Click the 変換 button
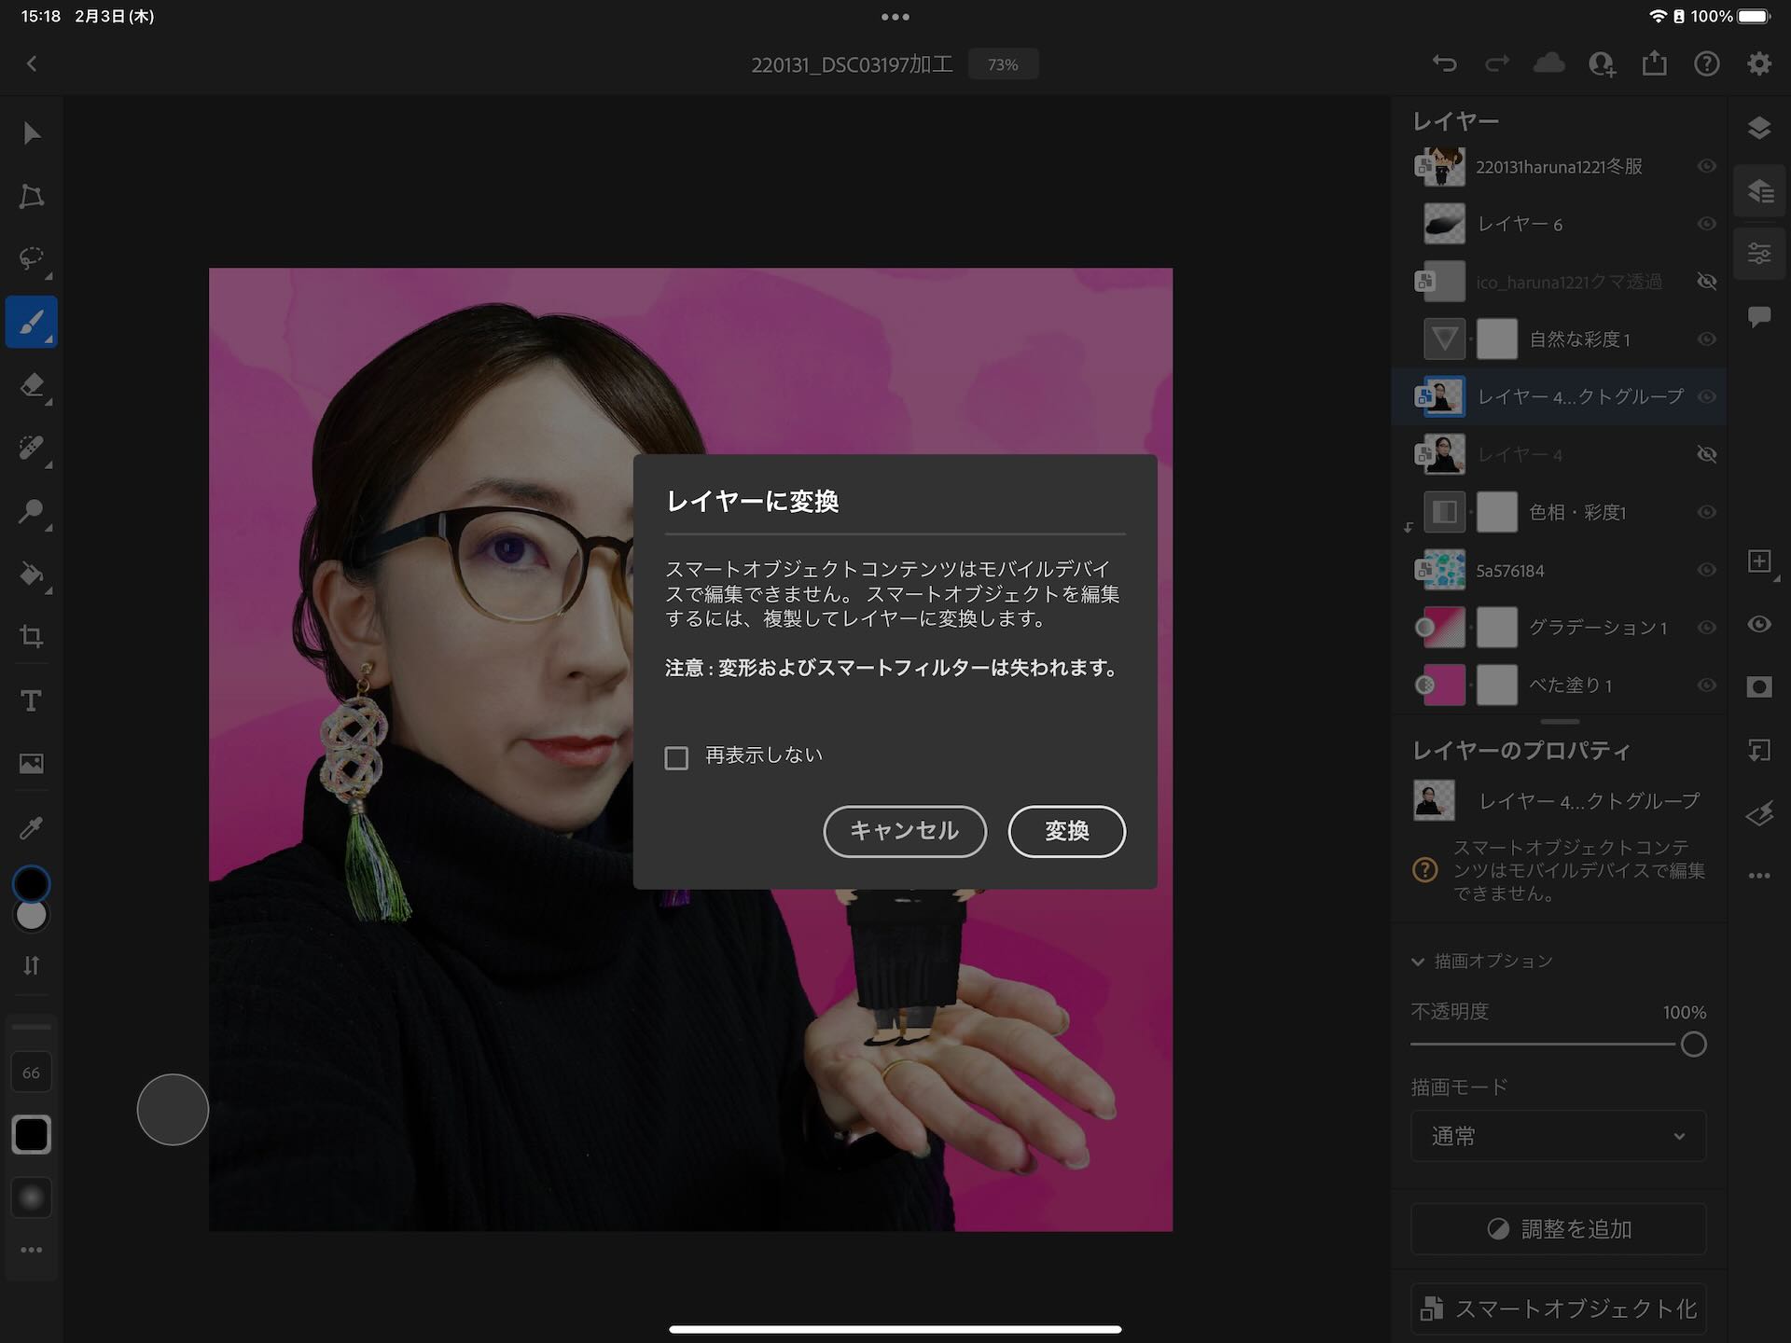The width and height of the screenshot is (1791, 1343). point(1066,831)
